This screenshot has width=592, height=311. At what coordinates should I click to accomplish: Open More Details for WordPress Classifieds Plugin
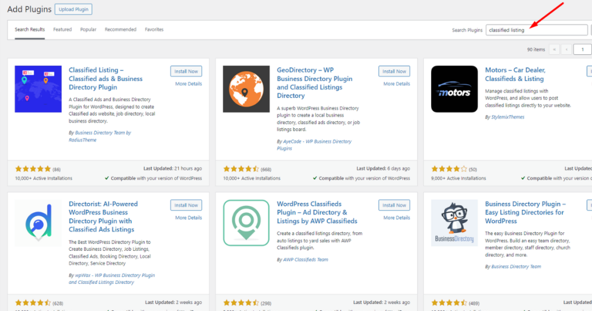[x=397, y=218]
